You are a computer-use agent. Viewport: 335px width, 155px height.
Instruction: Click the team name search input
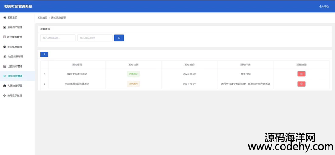[x=95, y=38]
